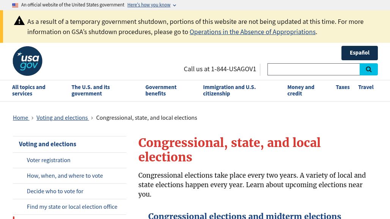
Task: Open Operations in the Absence of Appropriations link
Action: (252, 32)
